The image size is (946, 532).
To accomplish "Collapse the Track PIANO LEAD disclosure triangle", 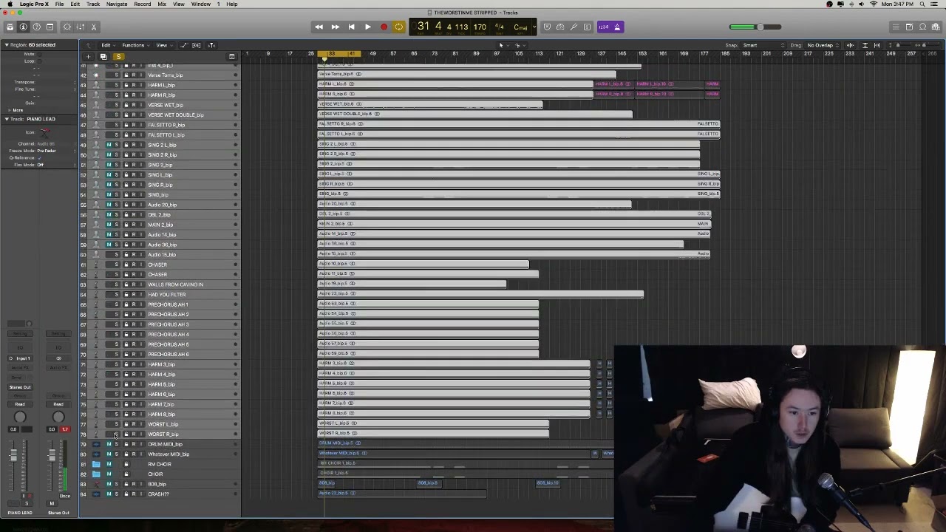I will click(x=7, y=119).
